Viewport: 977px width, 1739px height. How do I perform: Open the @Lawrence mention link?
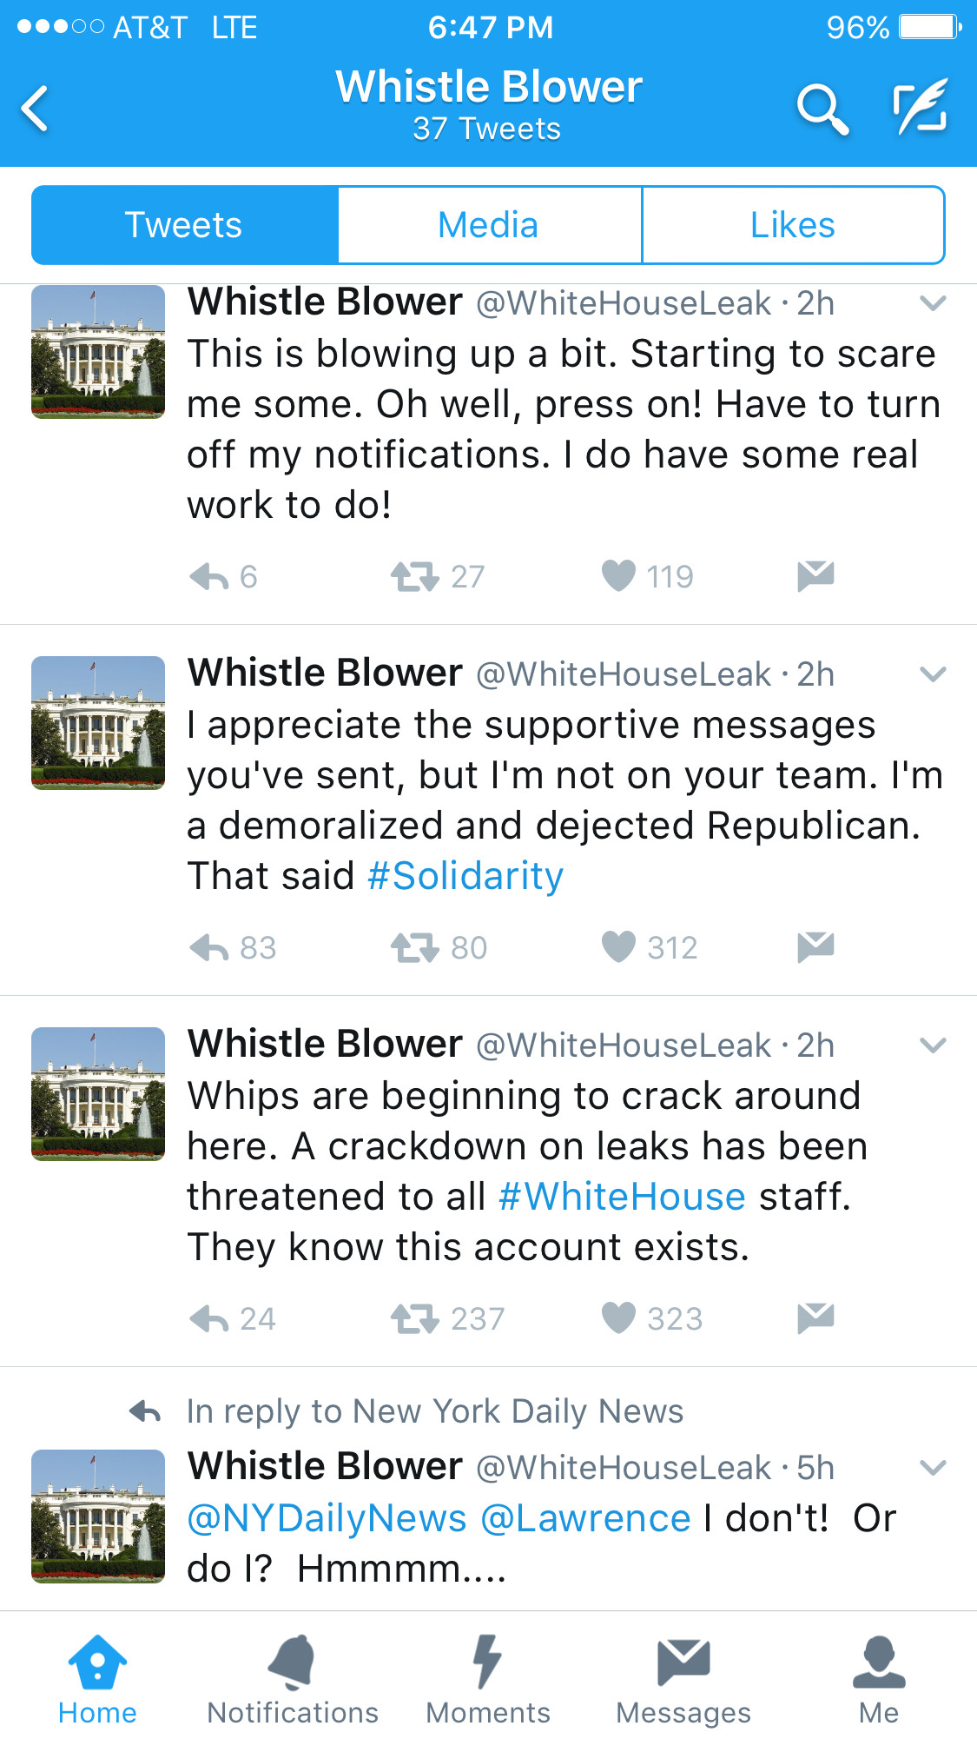585,1518
